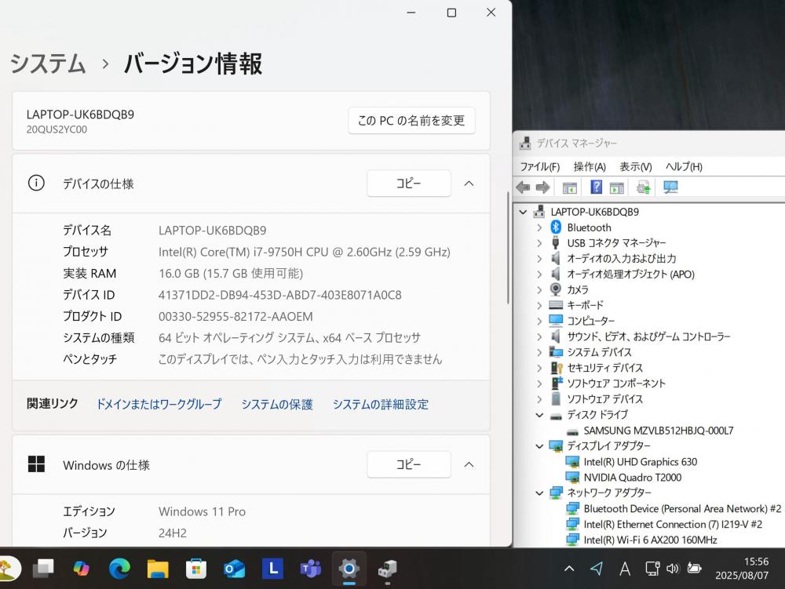This screenshot has height=589, width=785.
Task: Collapse the Windows の仕様 section chevron
Action: click(469, 464)
